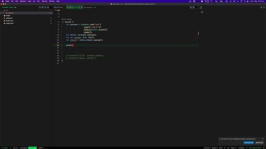Click the Ln, Col cursor position indicator
266x149 pixels.
tap(207, 148)
